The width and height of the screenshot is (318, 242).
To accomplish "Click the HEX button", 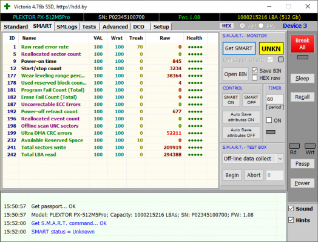I will [226, 26].
